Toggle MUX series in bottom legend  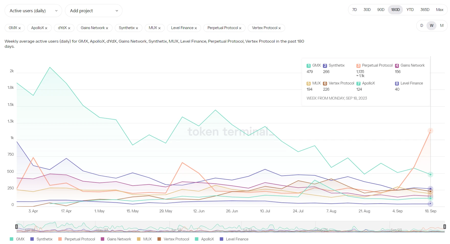tap(144, 239)
